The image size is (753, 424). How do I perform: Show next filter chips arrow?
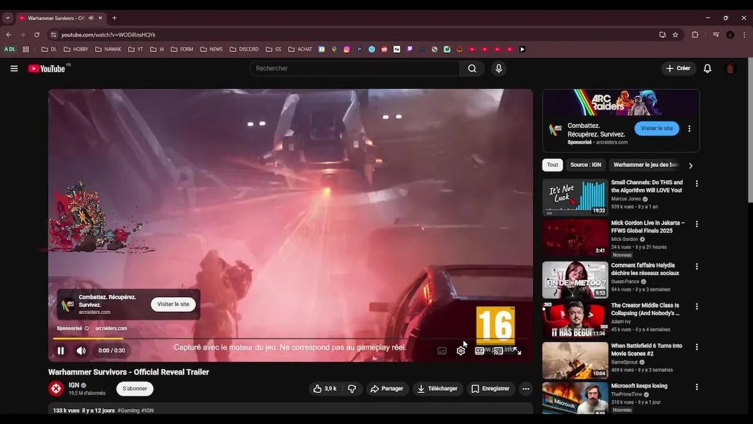pos(691,165)
